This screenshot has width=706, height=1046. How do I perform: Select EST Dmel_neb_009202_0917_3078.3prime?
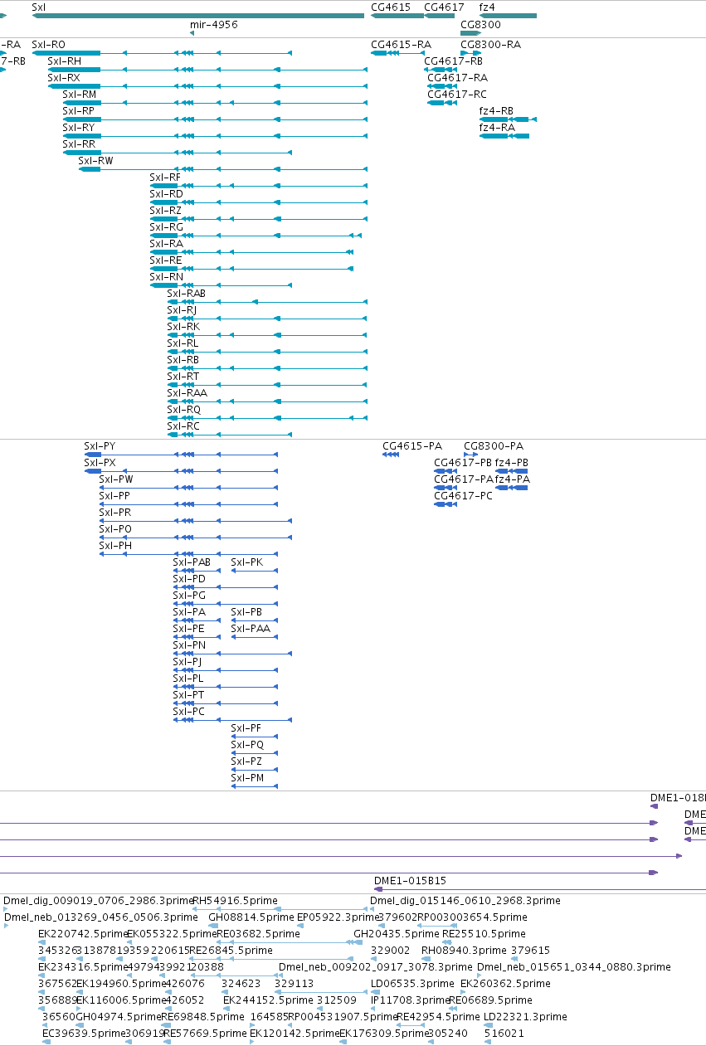[376, 967]
